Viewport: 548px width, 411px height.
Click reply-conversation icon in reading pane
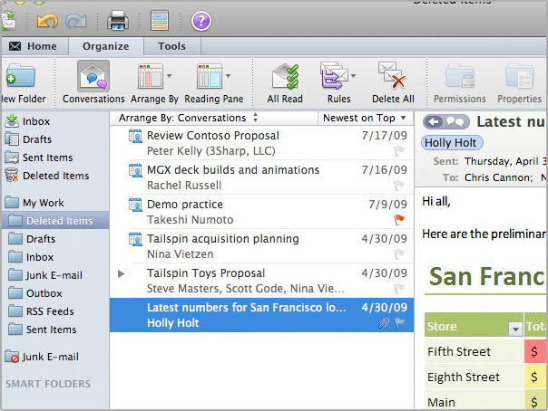click(x=446, y=121)
